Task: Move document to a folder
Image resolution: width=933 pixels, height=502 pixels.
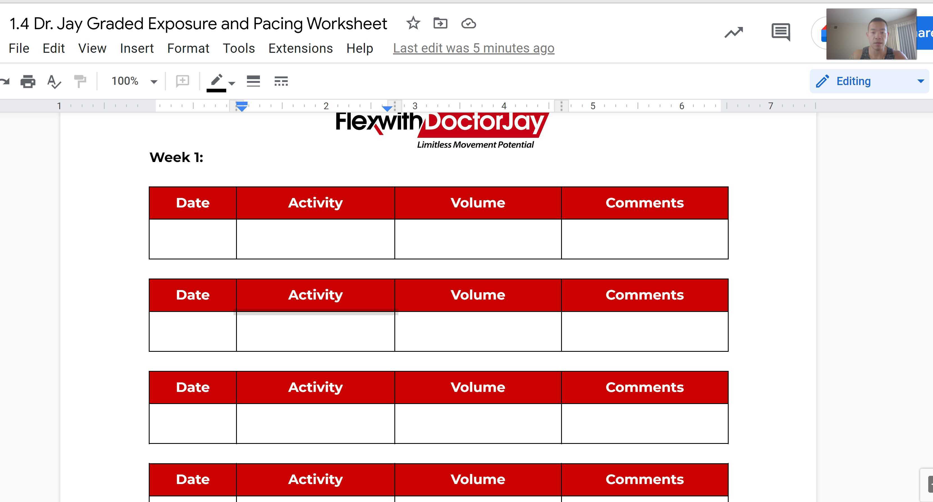Action: pyautogui.click(x=440, y=23)
